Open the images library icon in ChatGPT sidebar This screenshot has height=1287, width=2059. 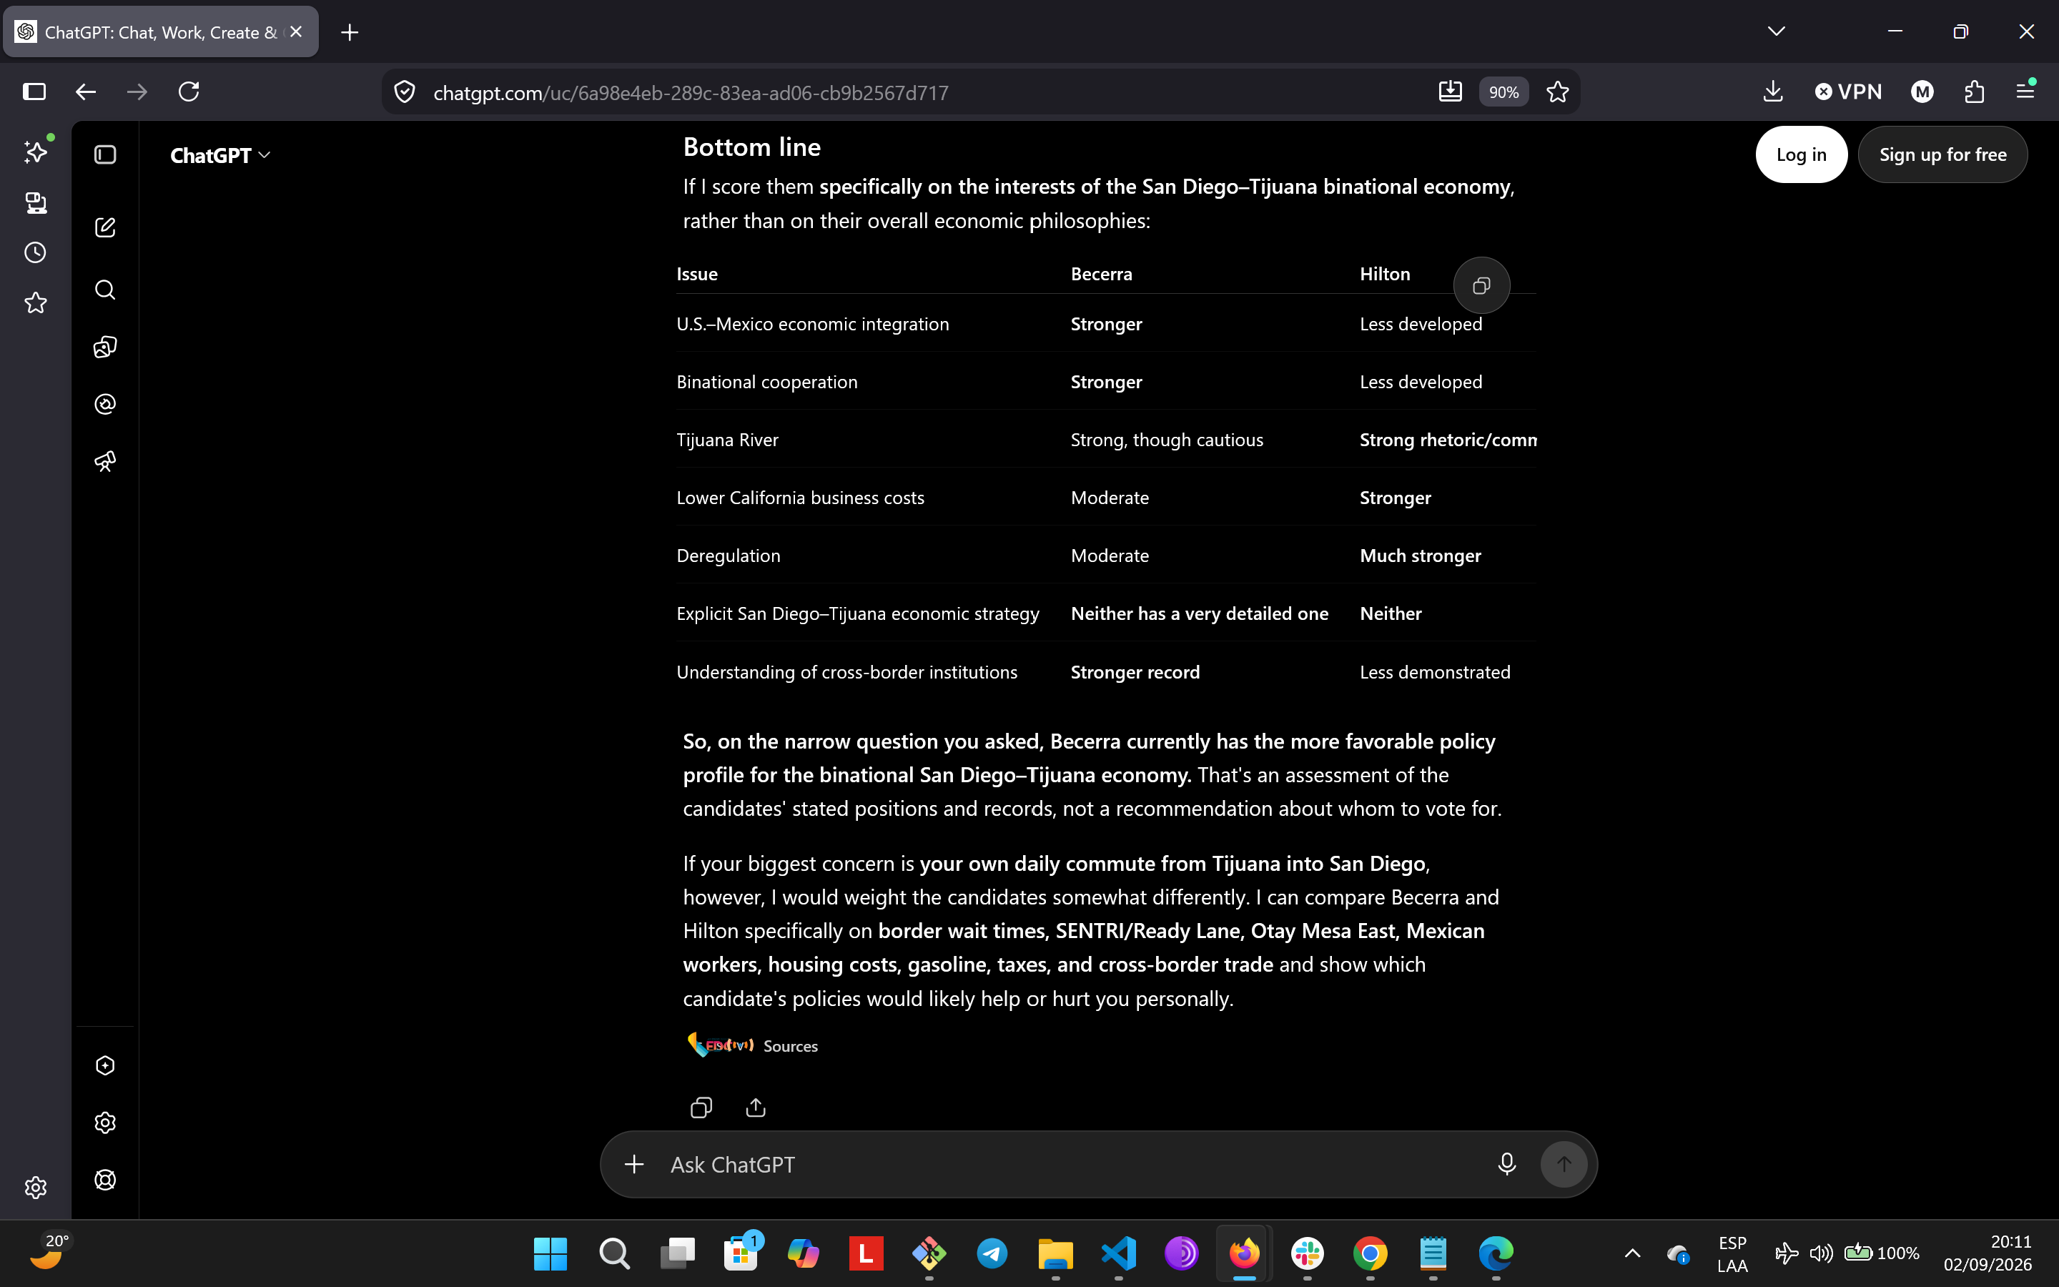pyautogui.click(x=104, y=347)
